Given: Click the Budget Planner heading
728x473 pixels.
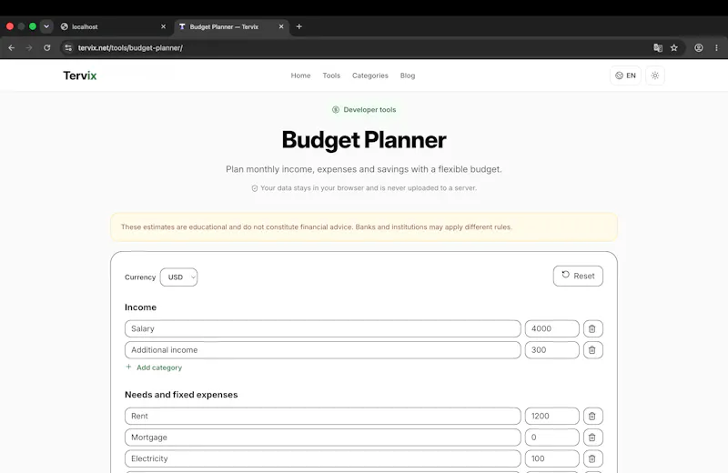Looking at the screenshot, I should coord(364,140).
